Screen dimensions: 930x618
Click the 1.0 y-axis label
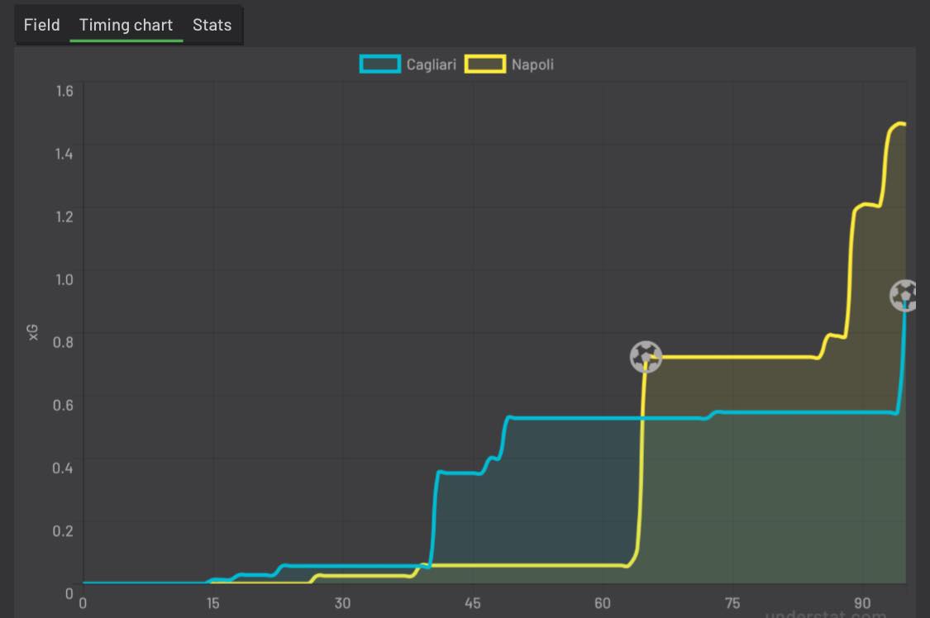click(64, 279)
